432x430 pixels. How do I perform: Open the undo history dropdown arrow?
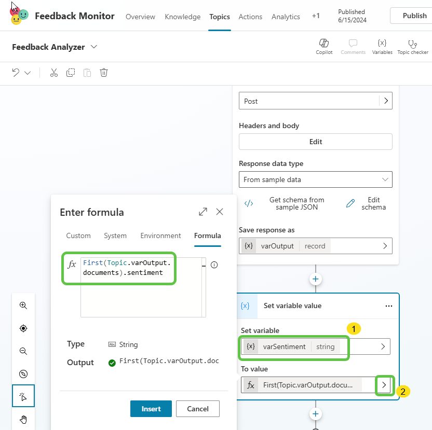(28, 73)
